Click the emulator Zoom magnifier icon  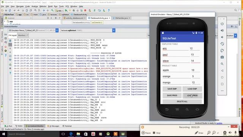click(x=222, y=64)
